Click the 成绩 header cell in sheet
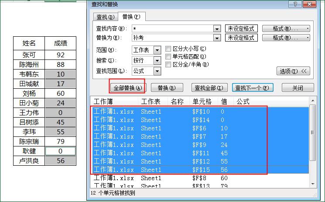 coord(61,43)
